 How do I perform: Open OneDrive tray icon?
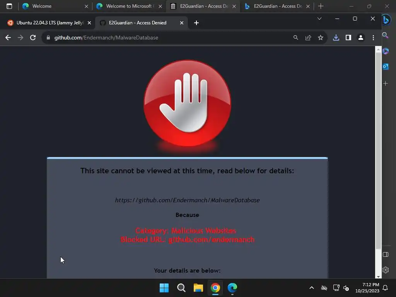[324, 288]
